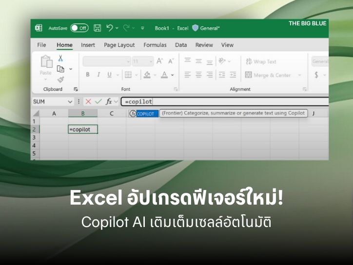Click the Orientation text angle icon
The height and width of the screenshot is (265, 353).
pyautogui.click(x=222, y=61)
